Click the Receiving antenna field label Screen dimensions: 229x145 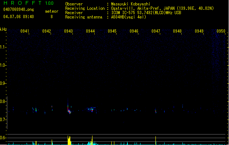(84, 17)
